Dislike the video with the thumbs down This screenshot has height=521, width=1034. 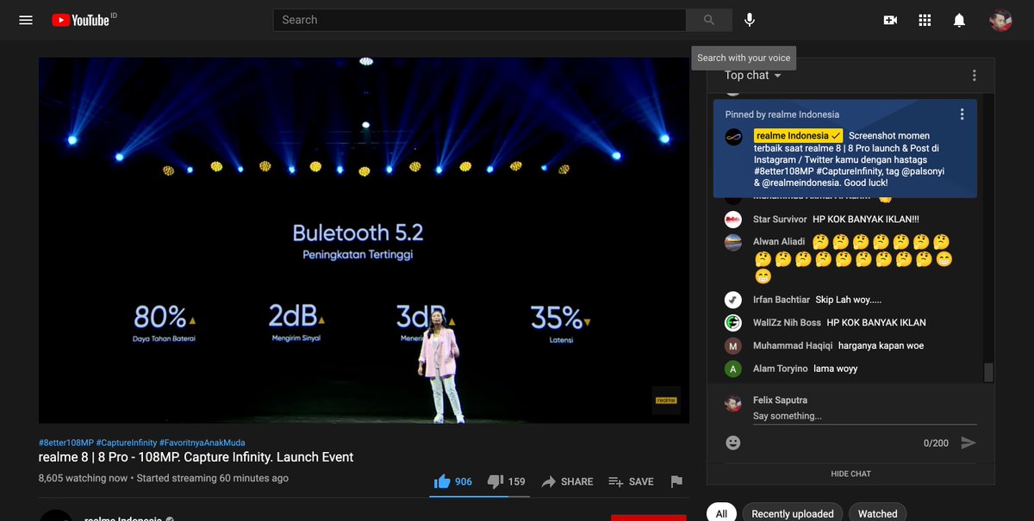coord(495,481)
